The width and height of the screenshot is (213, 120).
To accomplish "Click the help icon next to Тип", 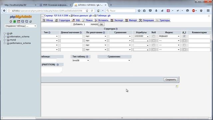I will [x=49, y=33].
